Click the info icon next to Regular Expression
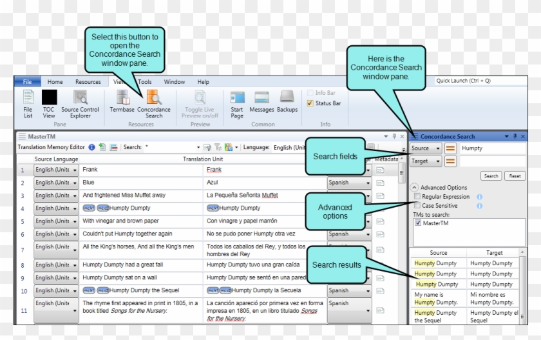This screenshot has width=541, height=340. tap(479, 197)
